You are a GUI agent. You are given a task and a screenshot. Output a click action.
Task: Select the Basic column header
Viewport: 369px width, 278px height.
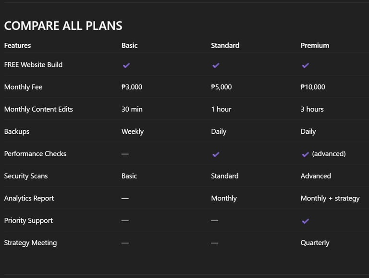click(x=129, y=45)
